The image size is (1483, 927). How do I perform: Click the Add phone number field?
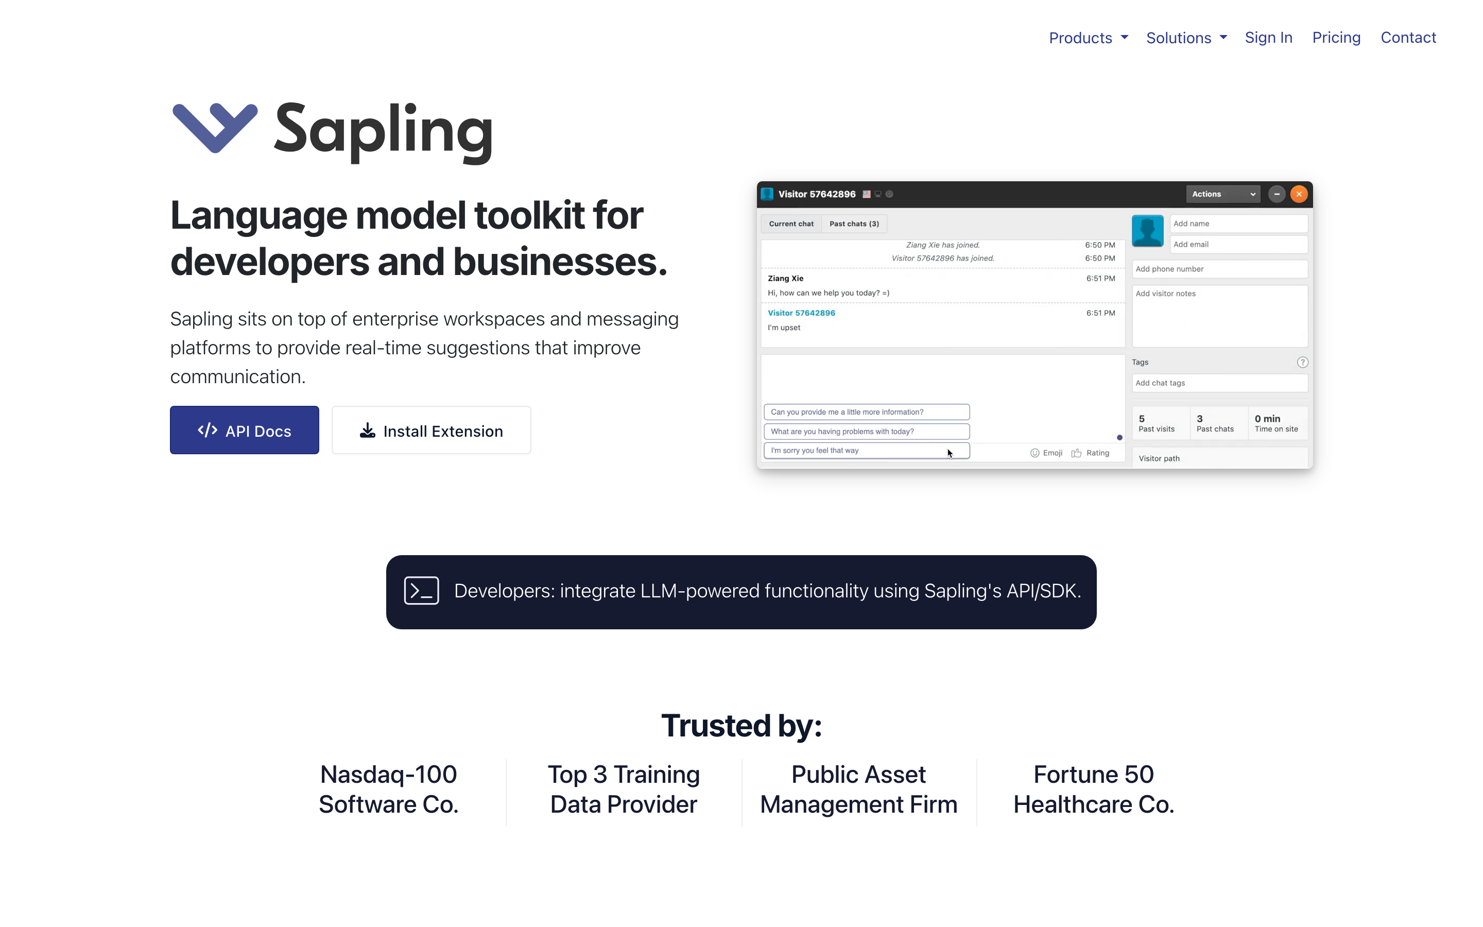tap(1219, 269)
